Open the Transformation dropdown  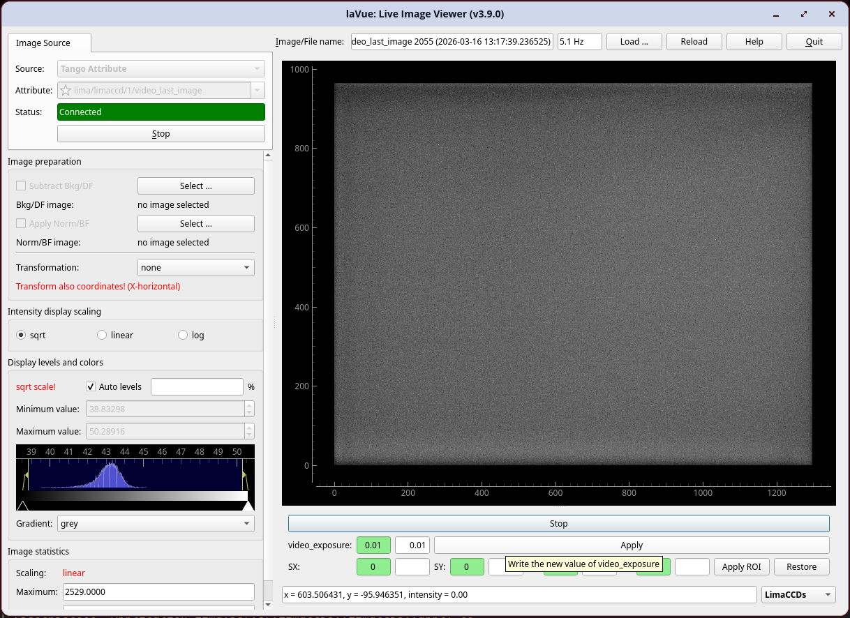click(196, 268)
